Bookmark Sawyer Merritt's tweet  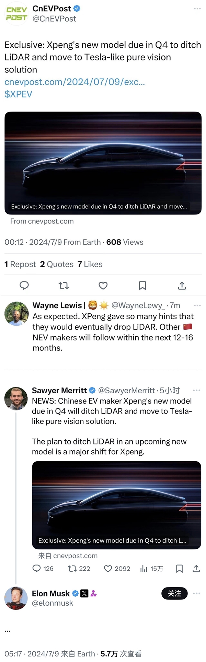[179, 569]
